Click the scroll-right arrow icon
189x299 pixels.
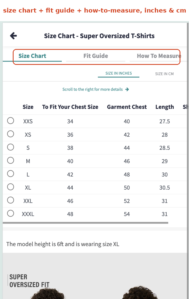pyautogui.click(x=127, y=89)
